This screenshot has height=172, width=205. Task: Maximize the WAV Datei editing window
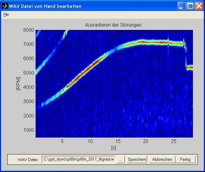coord(190,6)
